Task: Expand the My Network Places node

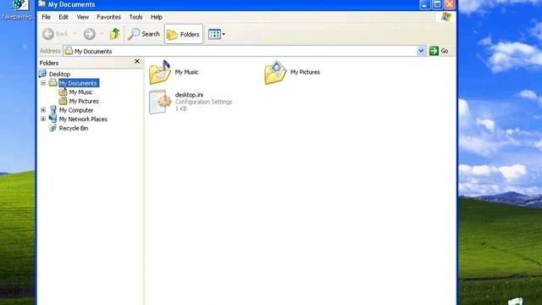Action: point(43,119)
